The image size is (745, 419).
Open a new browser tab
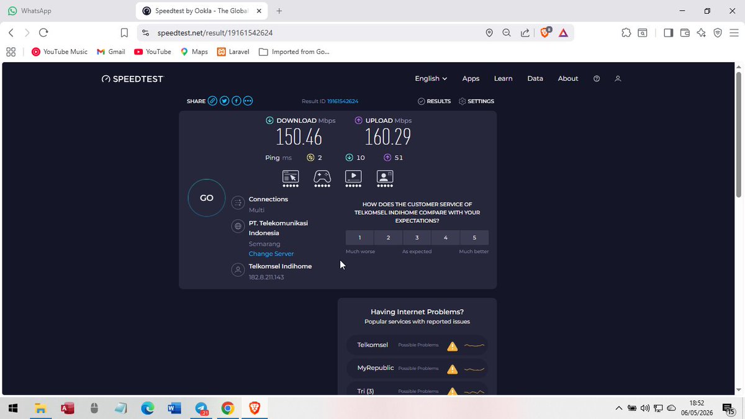point(279,11)
